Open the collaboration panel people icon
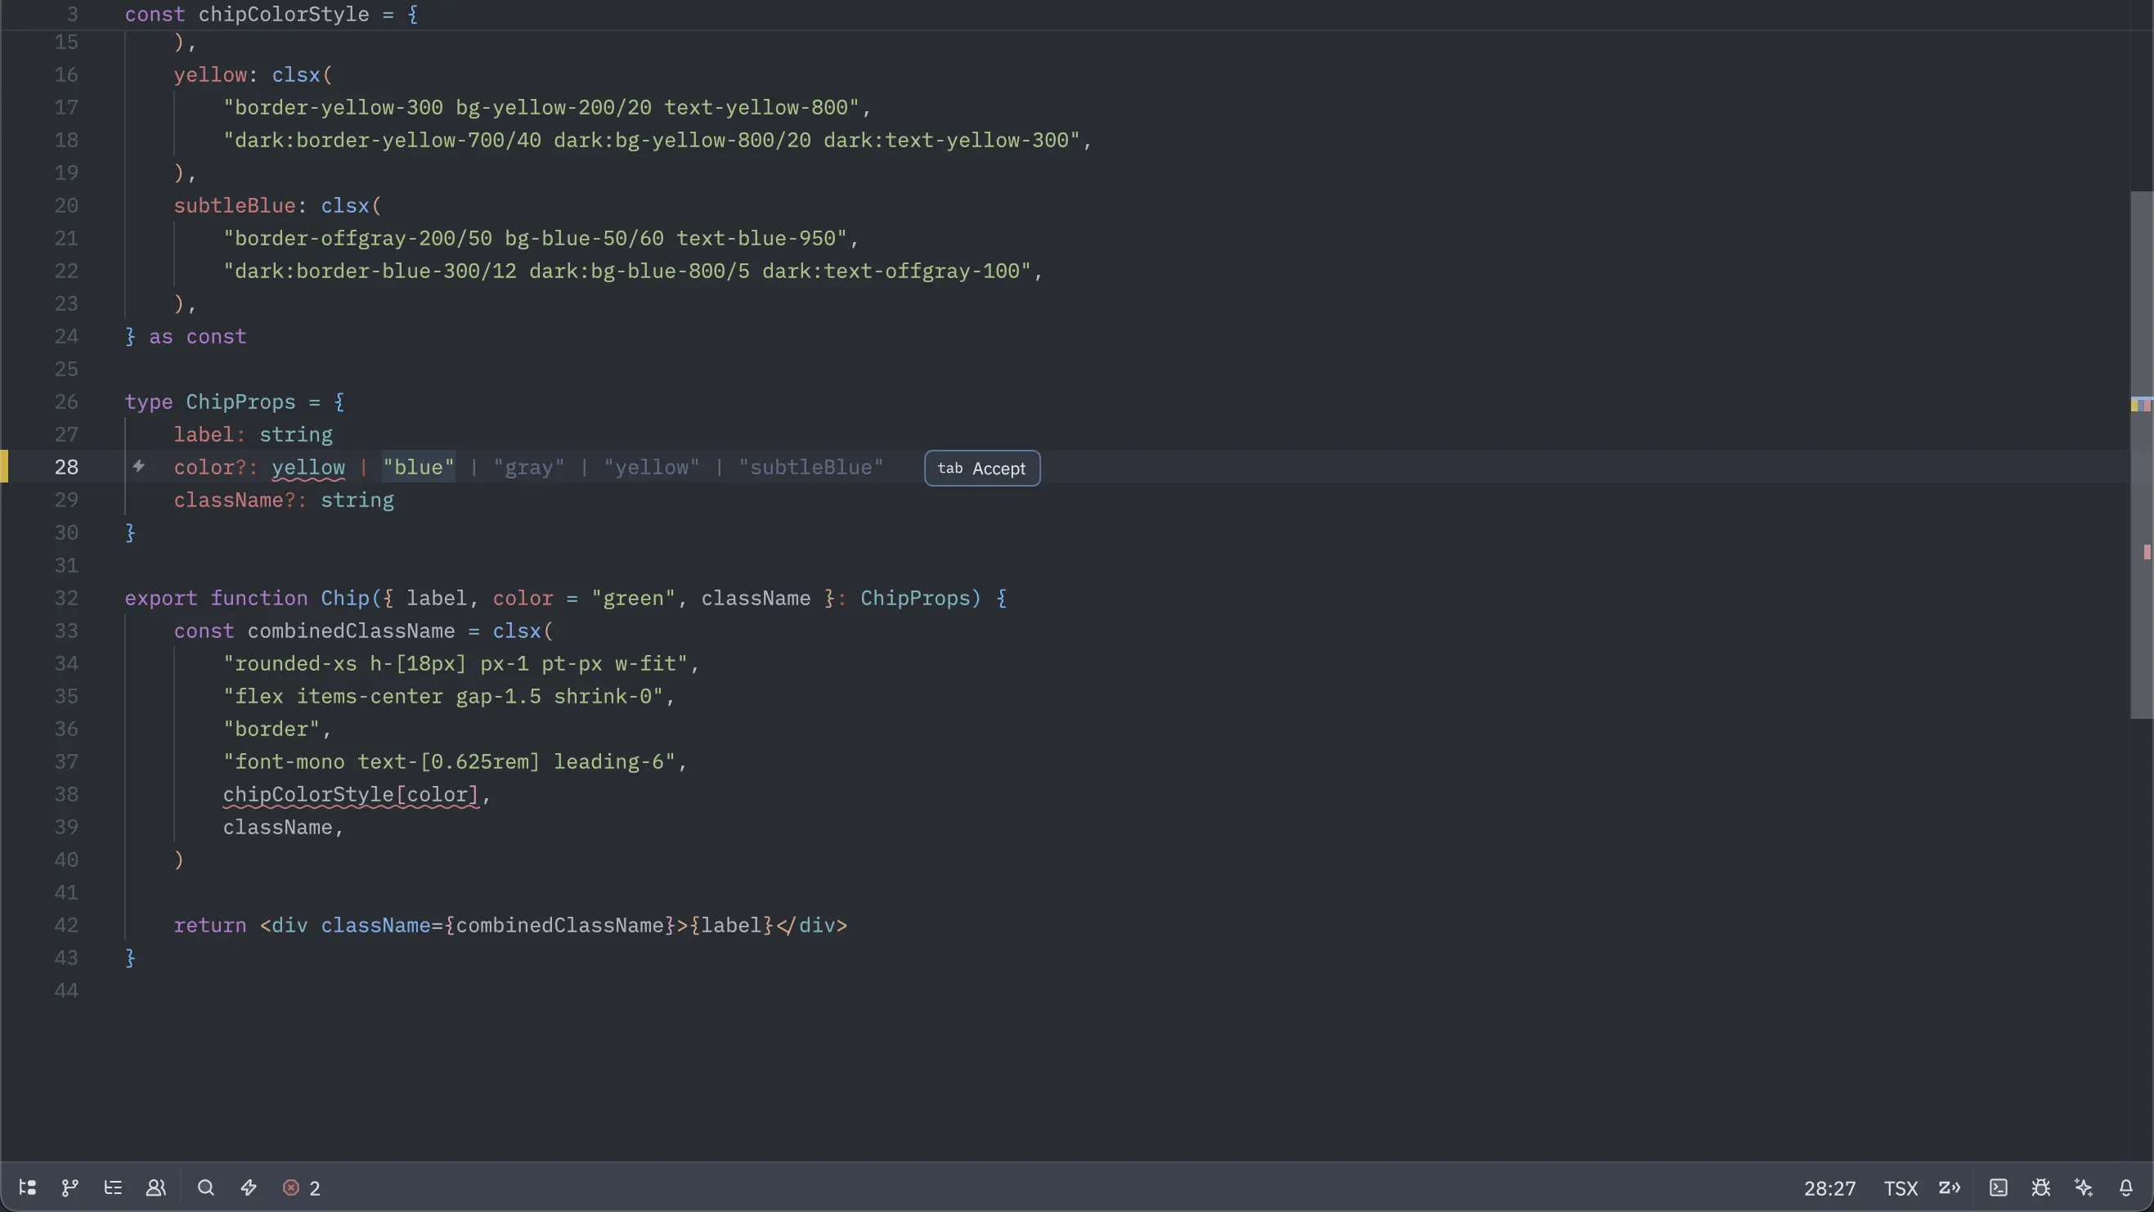Viewport: 2154px width, 1212px height. 155,1187
